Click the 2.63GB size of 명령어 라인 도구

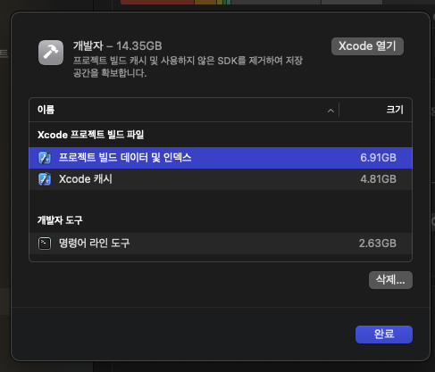pyautogui.click(x=378, y=244)
